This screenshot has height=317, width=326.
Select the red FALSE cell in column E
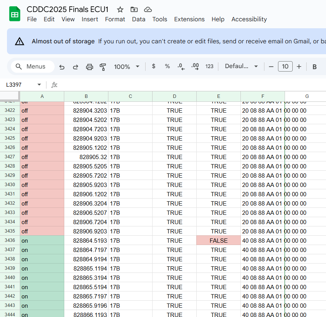(218, 240)
